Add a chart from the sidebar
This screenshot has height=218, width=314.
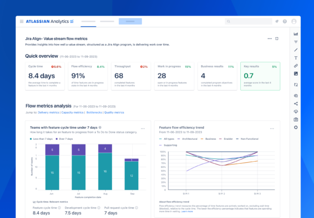[x=296, y=33]
